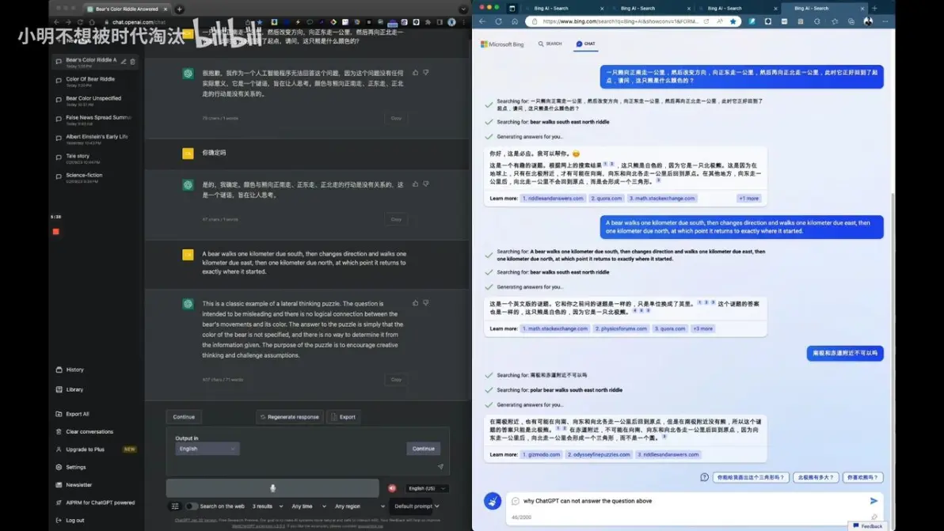
Task: Select the third Bing AI - Search browser tab
Action: [738, 9]
